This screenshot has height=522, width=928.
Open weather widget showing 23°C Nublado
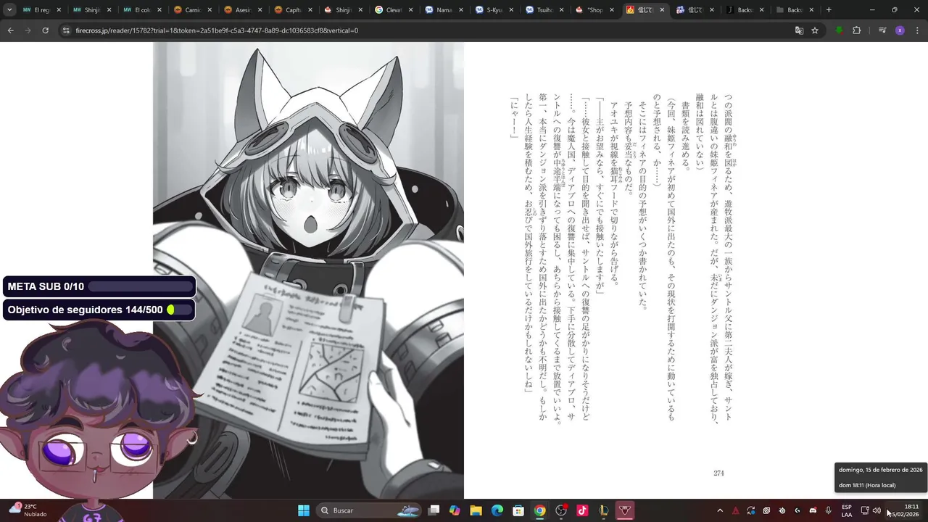(x=29, y=510)
